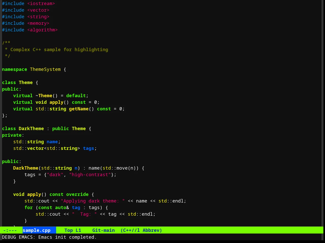Click on '<vector>' include header
325x243 pixels.
(x=38, y=10)
